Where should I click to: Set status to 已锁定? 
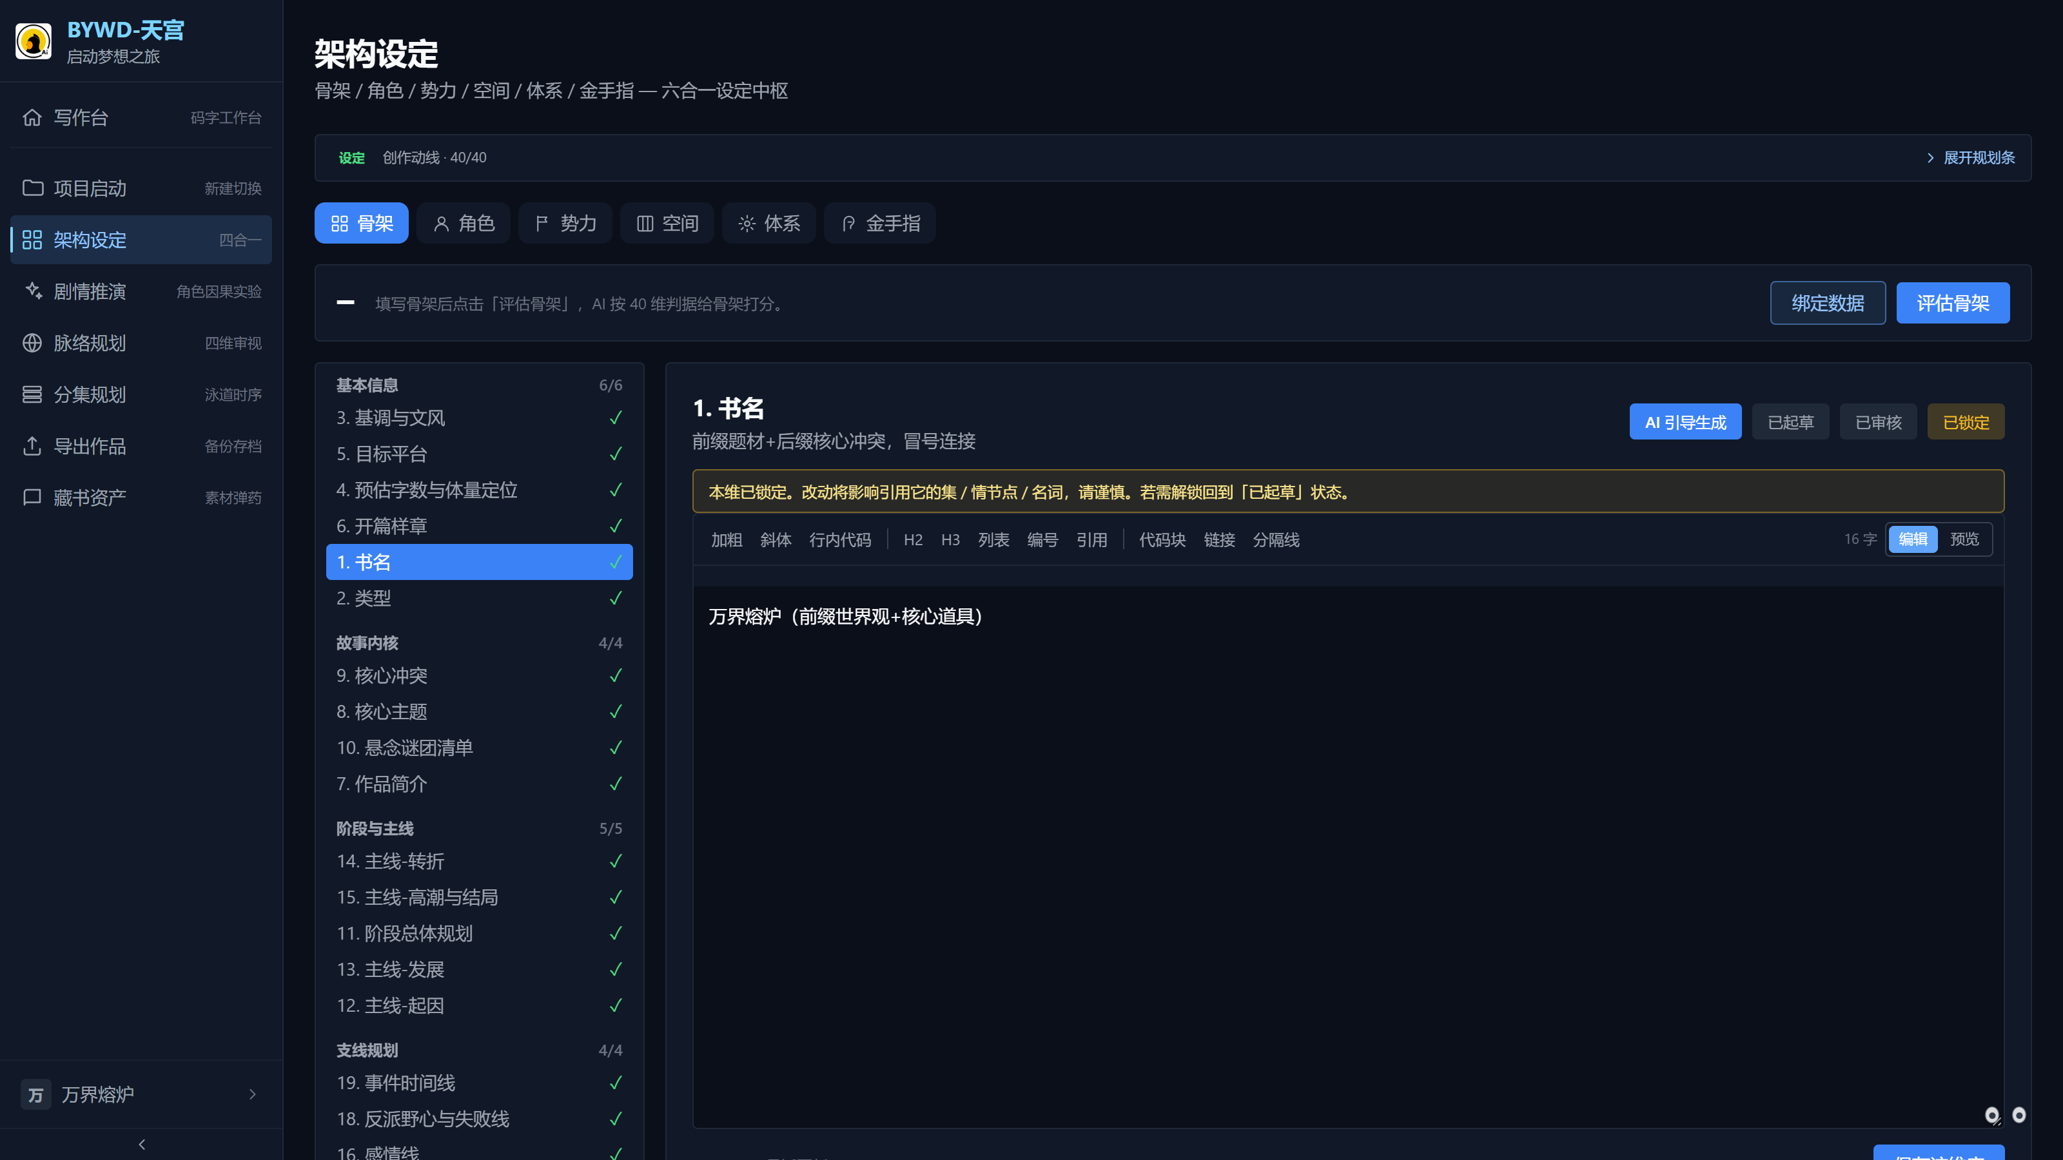coord(1966,422)
